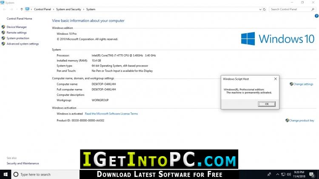Click OK in Windows Script Host dialog

267,104
